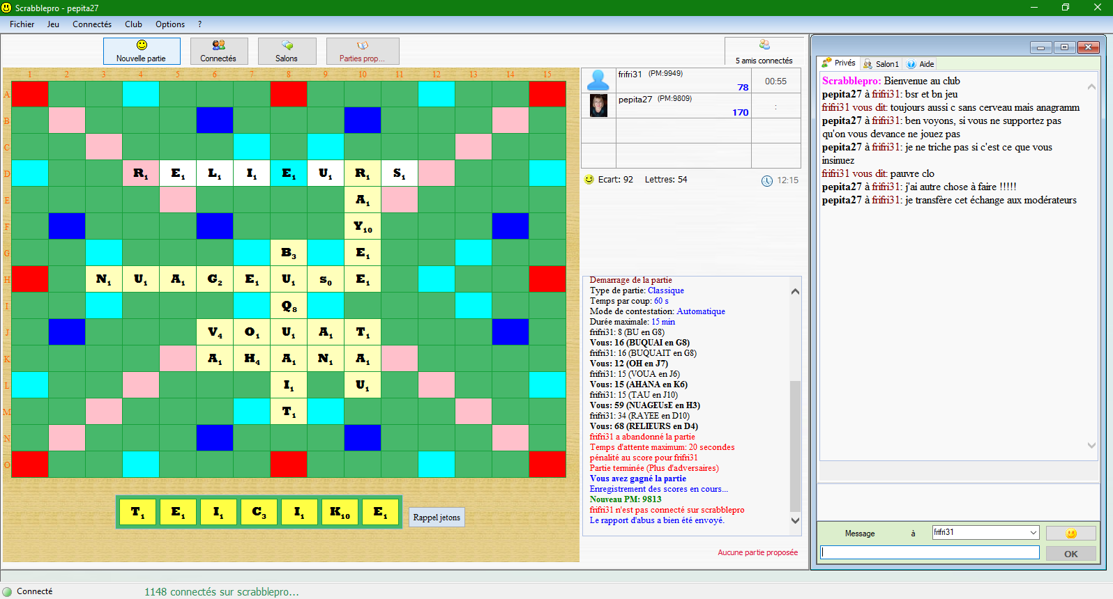Maximize the chat sub-window
Screen dimensions: 1113x599
[x=1064, y=47]
